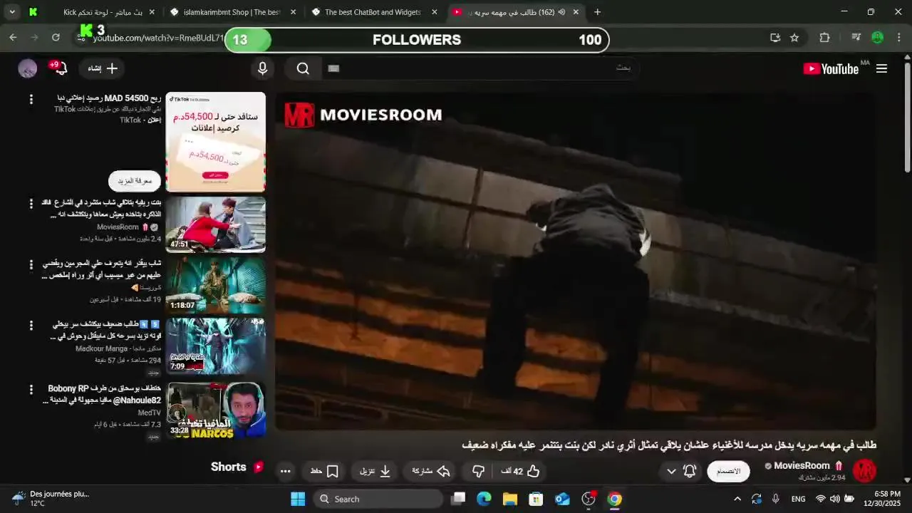Dislike the video with thumbs down
Viewport: 912px width, 513px height.
coord(479,471)
